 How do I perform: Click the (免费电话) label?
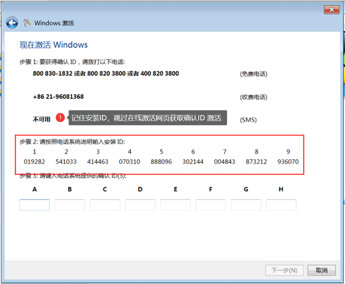point(254,74)
